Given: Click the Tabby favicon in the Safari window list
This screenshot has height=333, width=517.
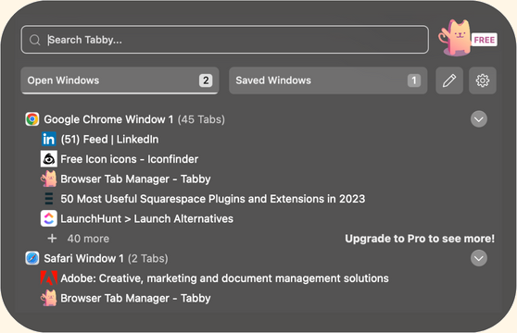Looking at the screenshot, I should pos(49,298).
